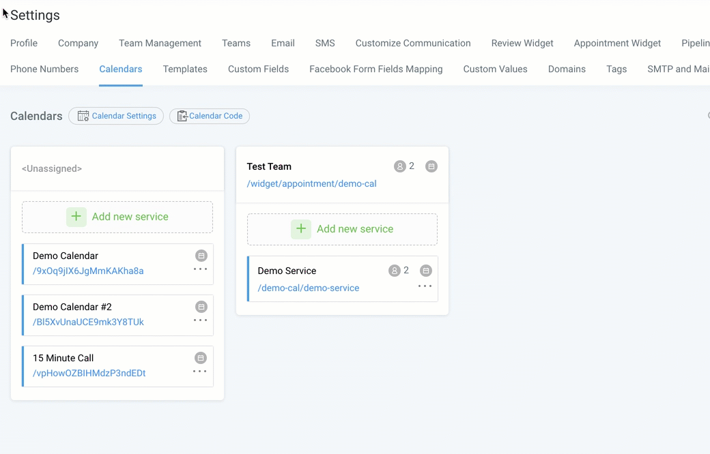This screenshot has height=454, width=710.
Task: Open the three-dot menu for Demo Service
Action: click(425, 286)
